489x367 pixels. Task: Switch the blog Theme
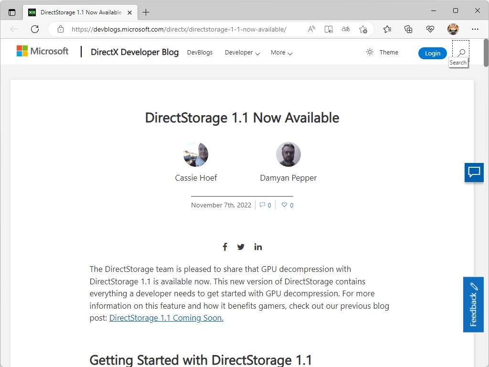[x=382, y=52]
